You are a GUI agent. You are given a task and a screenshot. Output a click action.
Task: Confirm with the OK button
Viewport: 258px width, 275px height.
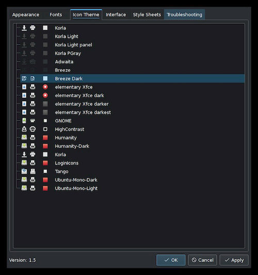click(x=171, y=260)
